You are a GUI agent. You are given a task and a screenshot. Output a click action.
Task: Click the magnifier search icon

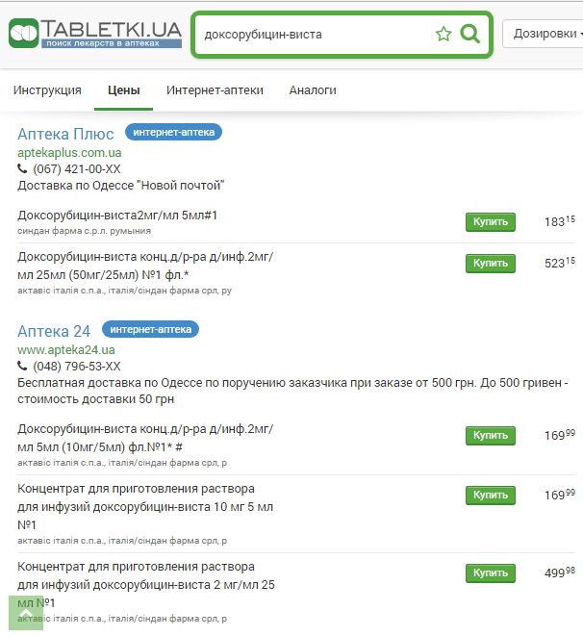tap(470, 35)
